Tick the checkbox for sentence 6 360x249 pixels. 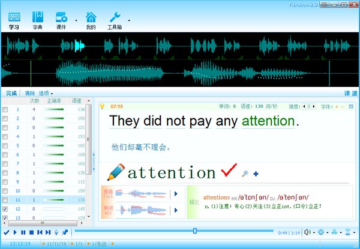click(5, 154)
